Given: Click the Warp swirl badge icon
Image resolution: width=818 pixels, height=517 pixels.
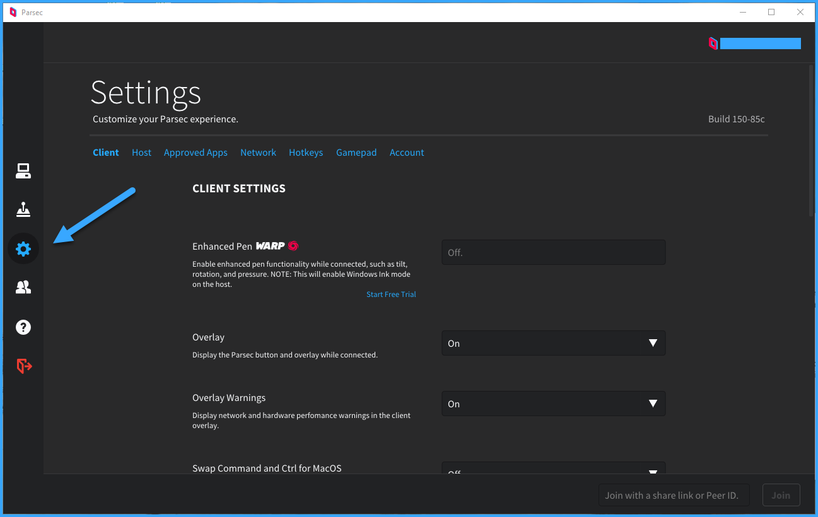Looking at the screenshot, I should [293, 246].
